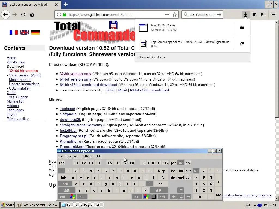Open the system tray keyboard icon
Image resolution: width=279 pixels, height=209 pixels.
click(x=248, y=205)
